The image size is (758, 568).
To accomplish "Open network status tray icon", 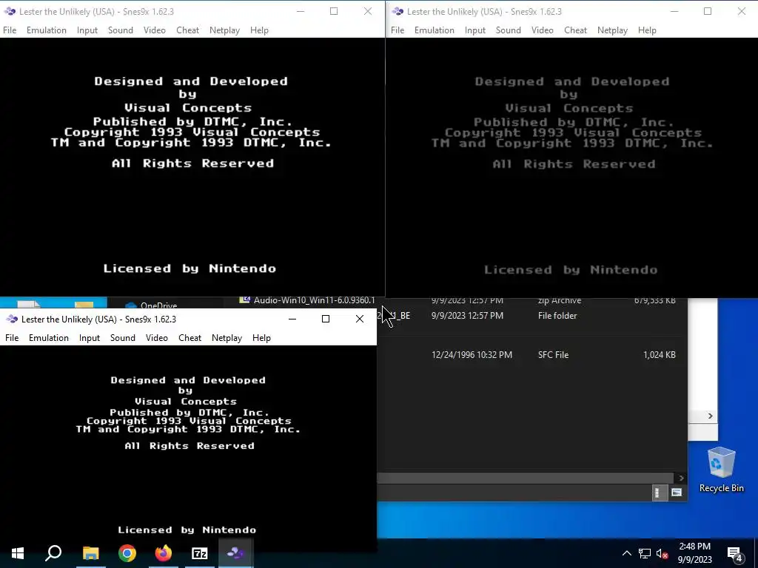I will coord(645,553).
